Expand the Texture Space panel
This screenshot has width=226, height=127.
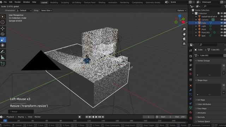point(203,121)
